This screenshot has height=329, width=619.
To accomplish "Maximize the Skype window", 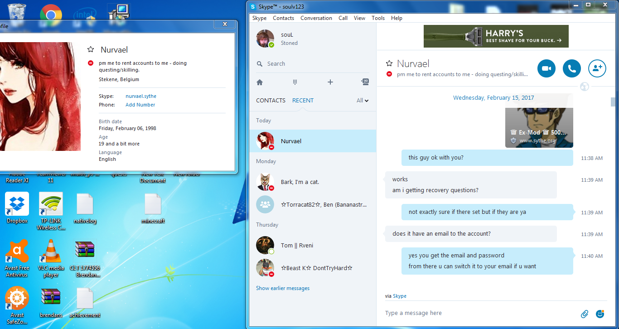I will click(588, 5).
